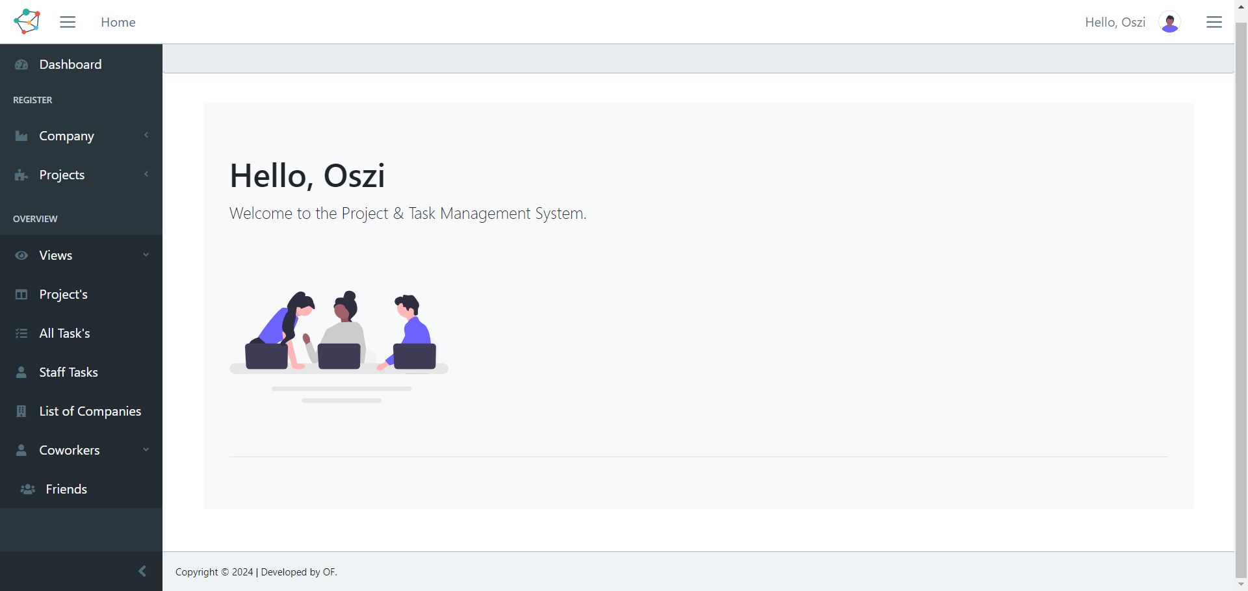Viewport: 1248px width, 591px height.
Task: Open the Project's menu item
Action: pyautogui.click(x=63, y=294)
